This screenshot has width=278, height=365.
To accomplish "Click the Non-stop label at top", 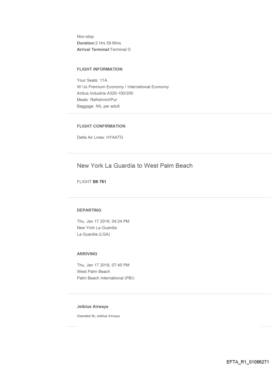I will tap(86, 37).
